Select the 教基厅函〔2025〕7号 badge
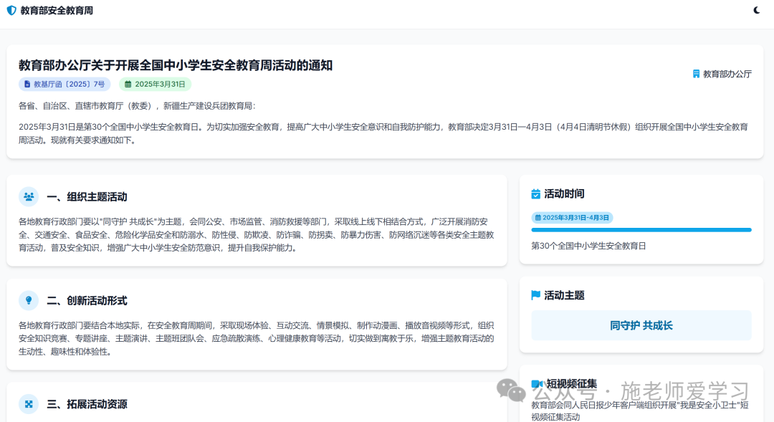The height and width of the screenshot is (422, 774). pos(64,85)
